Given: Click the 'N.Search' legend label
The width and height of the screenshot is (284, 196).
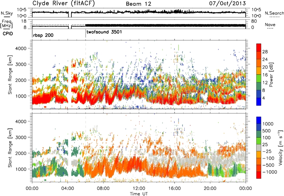Looking at the screenshot, I should pyautogui.click(x=274, y=13).
